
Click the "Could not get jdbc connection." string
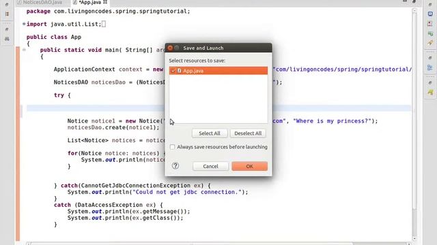tap(186, 192)
